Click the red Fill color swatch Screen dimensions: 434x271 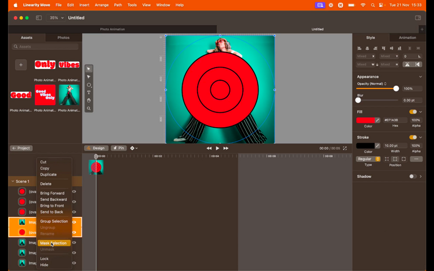[x=365, y=120]
